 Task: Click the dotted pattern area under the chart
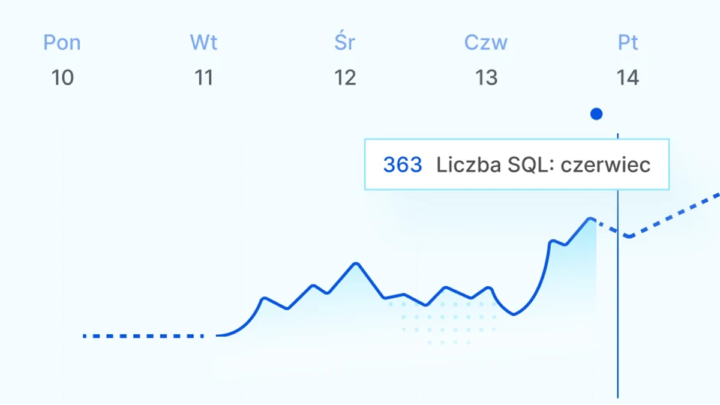(443, 323)
